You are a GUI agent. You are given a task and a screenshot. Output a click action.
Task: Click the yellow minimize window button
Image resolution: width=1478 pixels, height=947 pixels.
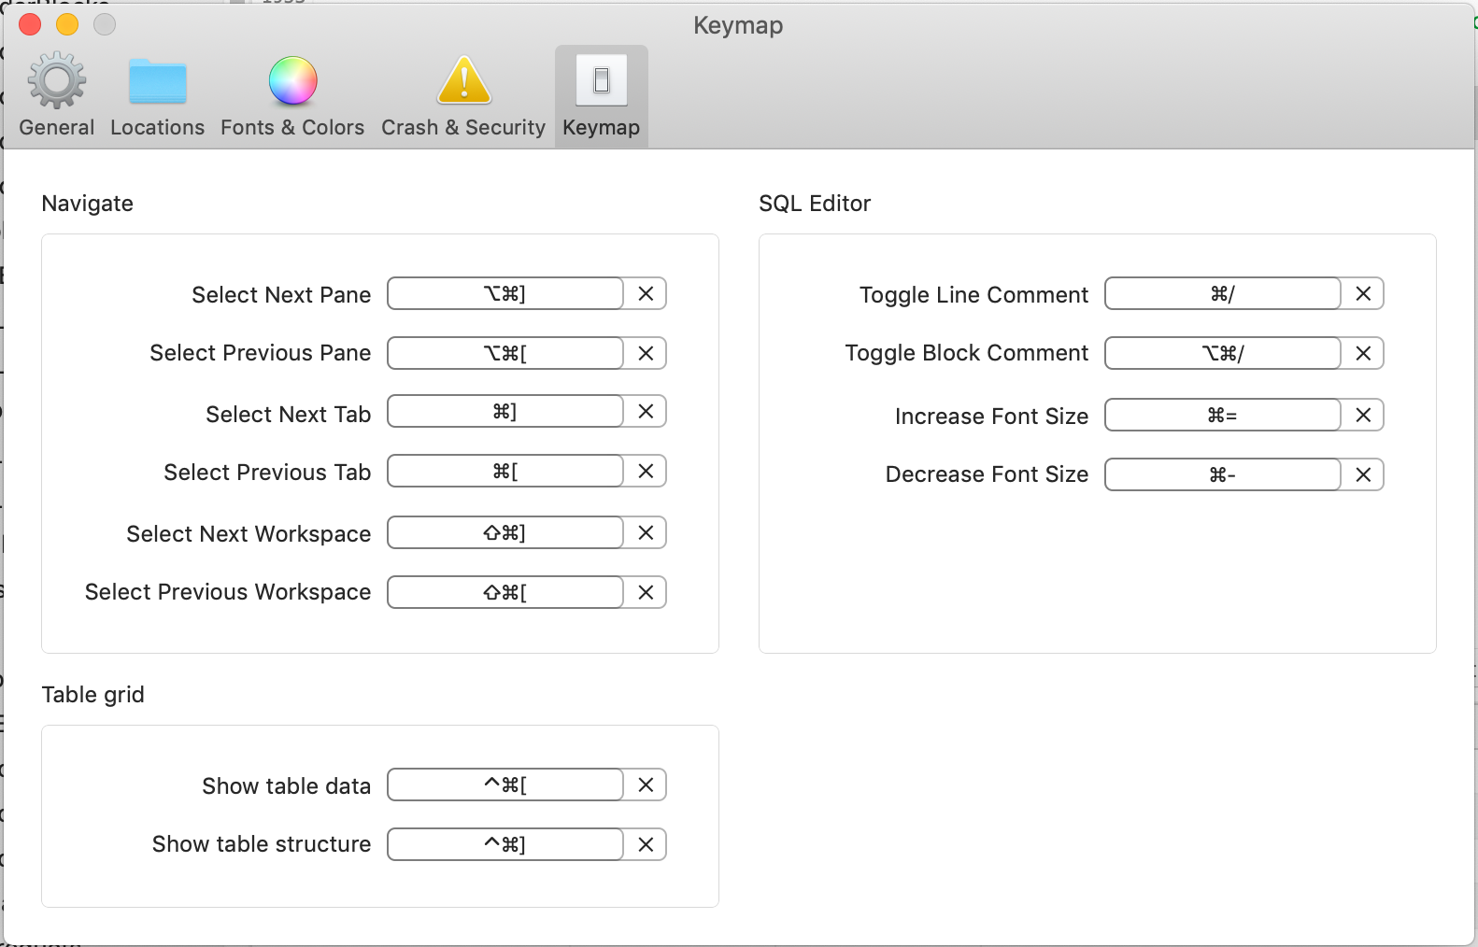pos(67,24)
